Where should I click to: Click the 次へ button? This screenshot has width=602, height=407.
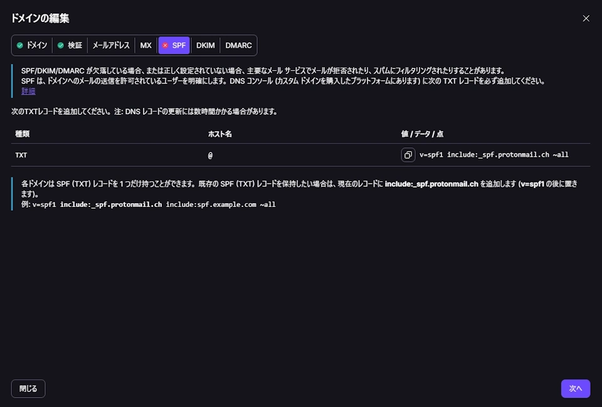tap(575, 388)
